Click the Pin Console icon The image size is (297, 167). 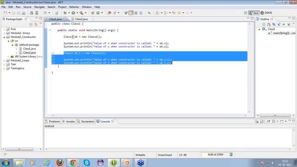pyautogui.click(x=268, y=121)
